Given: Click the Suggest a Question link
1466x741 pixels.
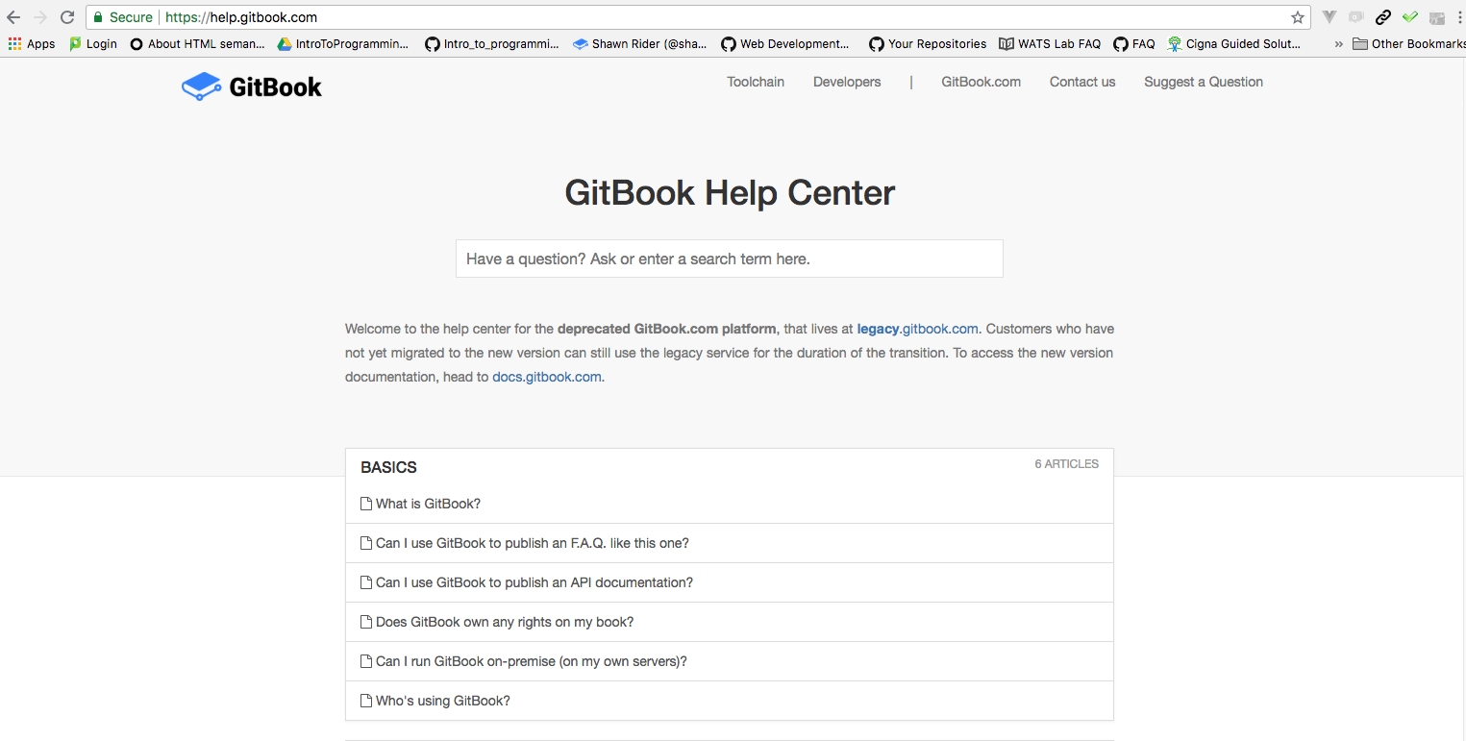Looking at the screenshot, I should 1204,82.
